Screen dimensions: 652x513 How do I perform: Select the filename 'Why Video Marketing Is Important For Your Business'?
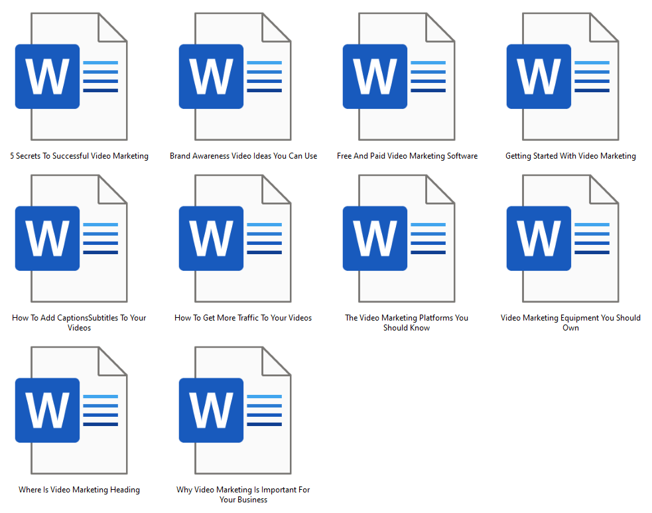click(x=243, y=494)
